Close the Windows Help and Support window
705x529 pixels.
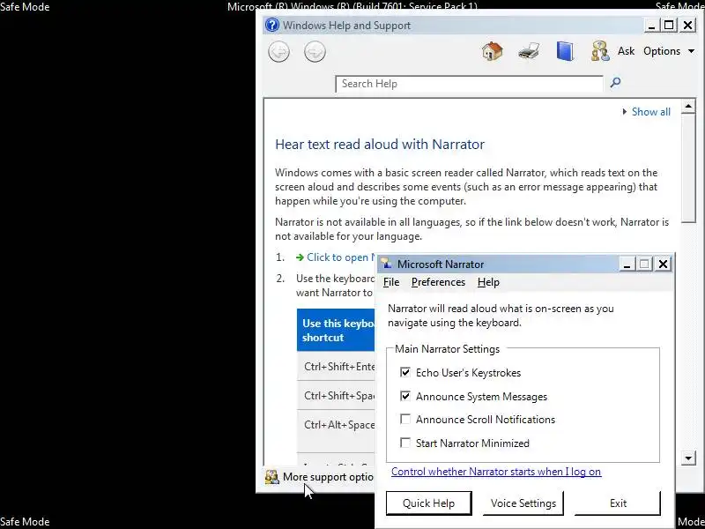(x=687, y=26)
